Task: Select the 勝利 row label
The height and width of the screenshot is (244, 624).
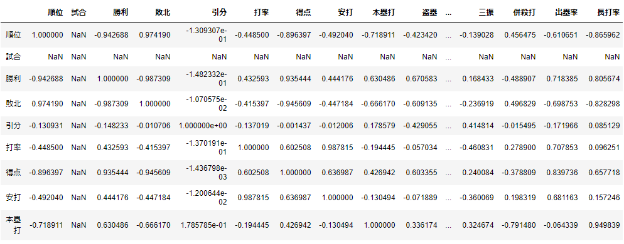Action: coord(14,79)
